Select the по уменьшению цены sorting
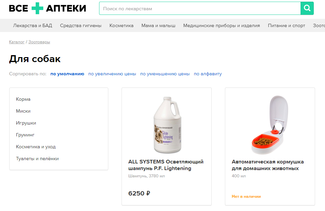Image resolution: width=325 pixels, height=211 pixels. click(164, 74)
